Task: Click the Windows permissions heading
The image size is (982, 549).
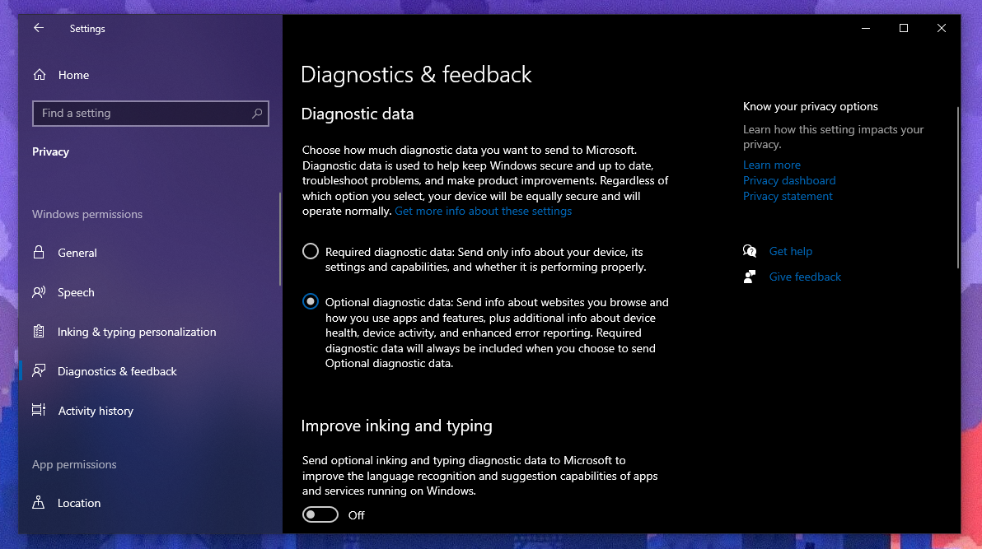Action: pyautogui.click(x=87, y=214)
